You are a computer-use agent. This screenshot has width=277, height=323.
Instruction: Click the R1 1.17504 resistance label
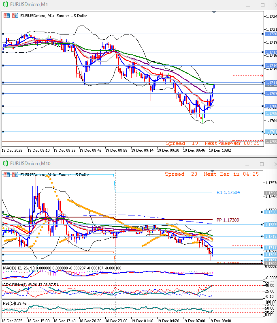click(x=228, y=192)
